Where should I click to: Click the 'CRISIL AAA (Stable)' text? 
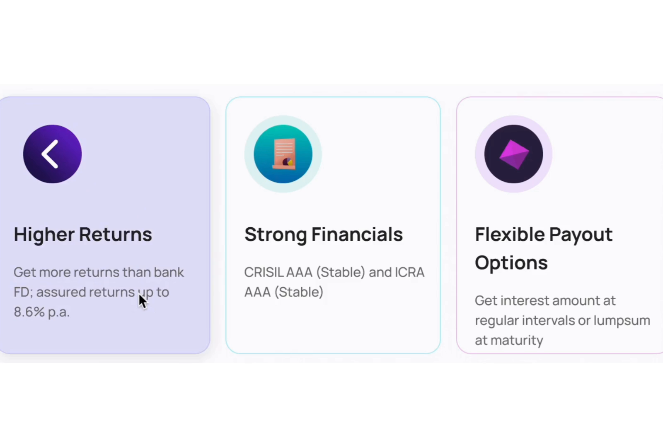[x=305, y=272]
